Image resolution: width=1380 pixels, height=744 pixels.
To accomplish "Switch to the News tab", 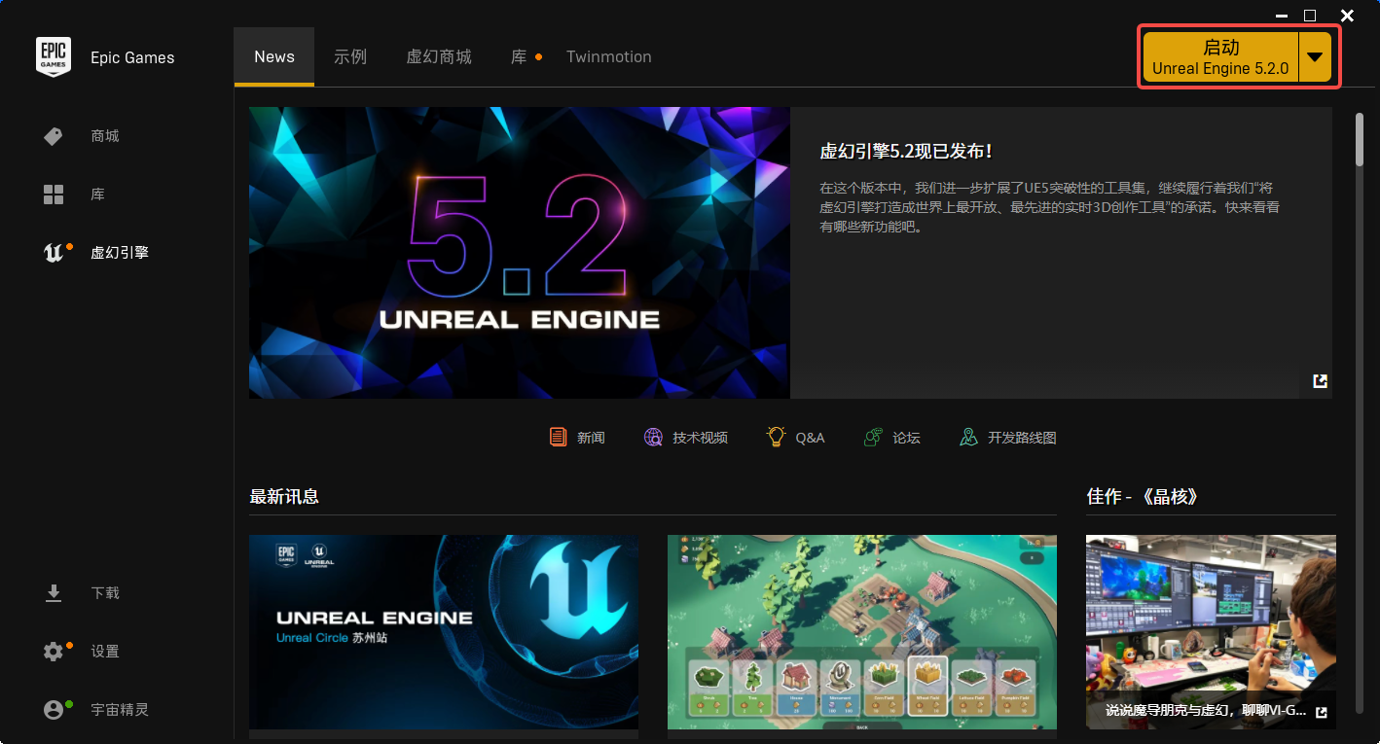I will point(274,56).
